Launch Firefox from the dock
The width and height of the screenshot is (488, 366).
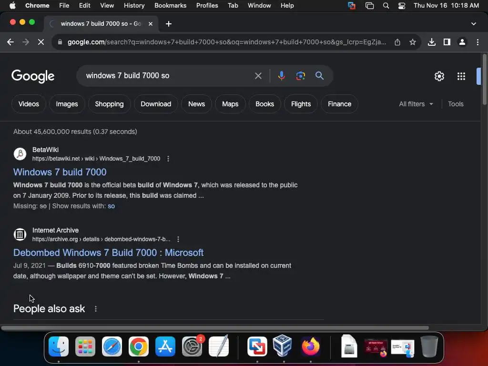click(311, 346)
